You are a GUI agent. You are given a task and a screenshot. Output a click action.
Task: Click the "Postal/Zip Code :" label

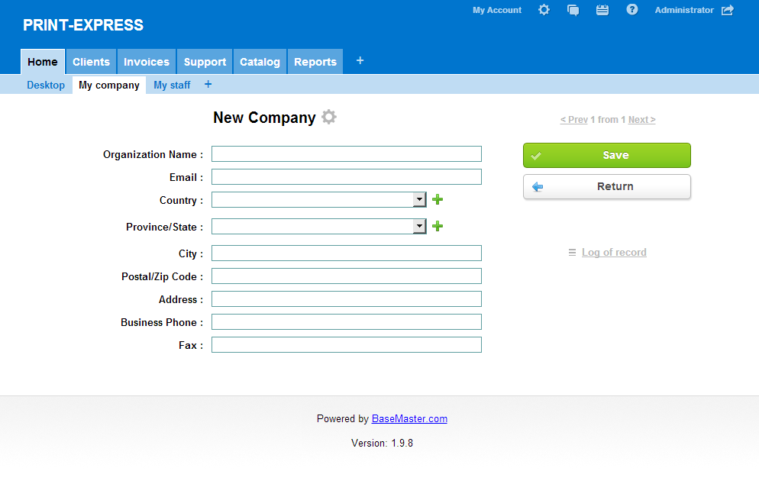(162, 276)
